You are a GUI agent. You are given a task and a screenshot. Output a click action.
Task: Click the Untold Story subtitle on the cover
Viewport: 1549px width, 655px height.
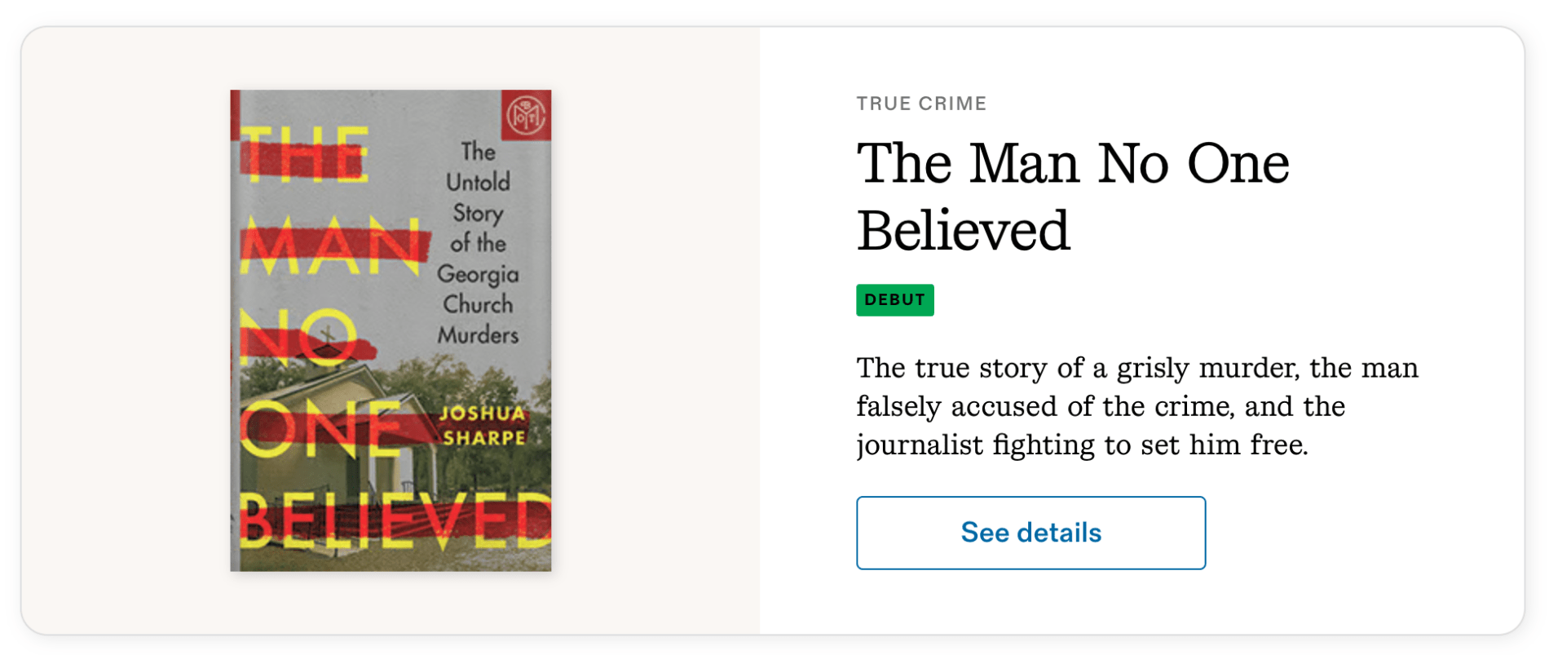[478, 197]
